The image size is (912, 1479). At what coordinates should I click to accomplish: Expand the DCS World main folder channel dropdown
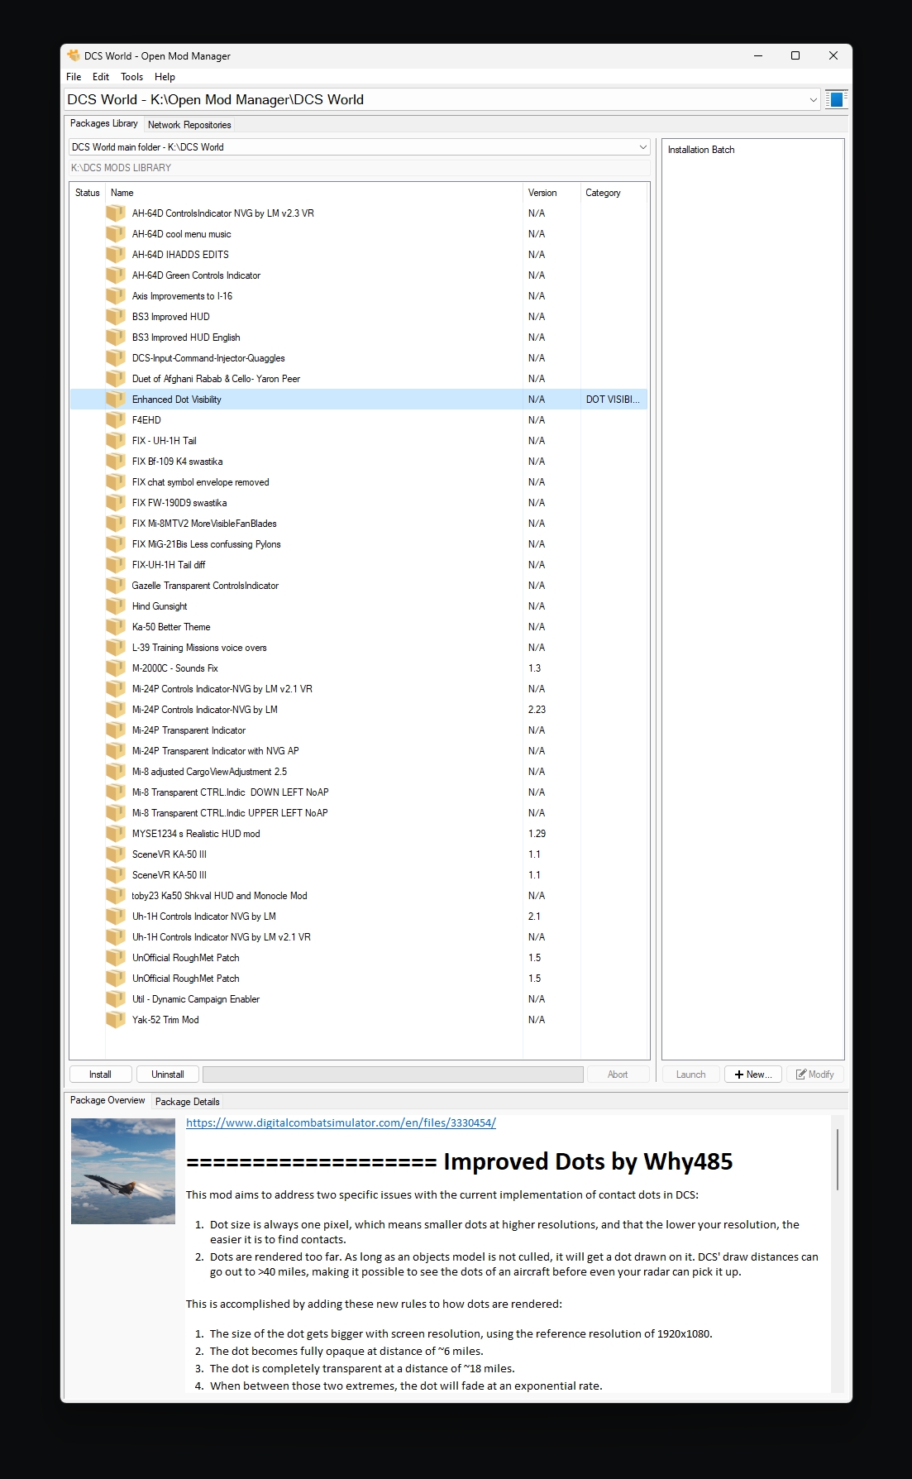pyautogui.click(x=359, y=146)
